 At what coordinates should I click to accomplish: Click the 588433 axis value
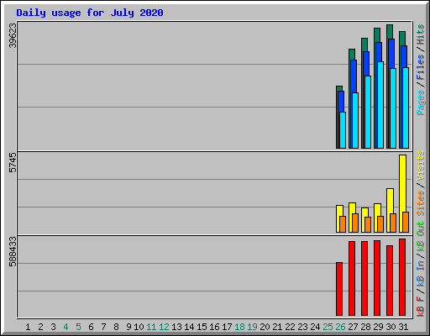(x=13, y=252)
